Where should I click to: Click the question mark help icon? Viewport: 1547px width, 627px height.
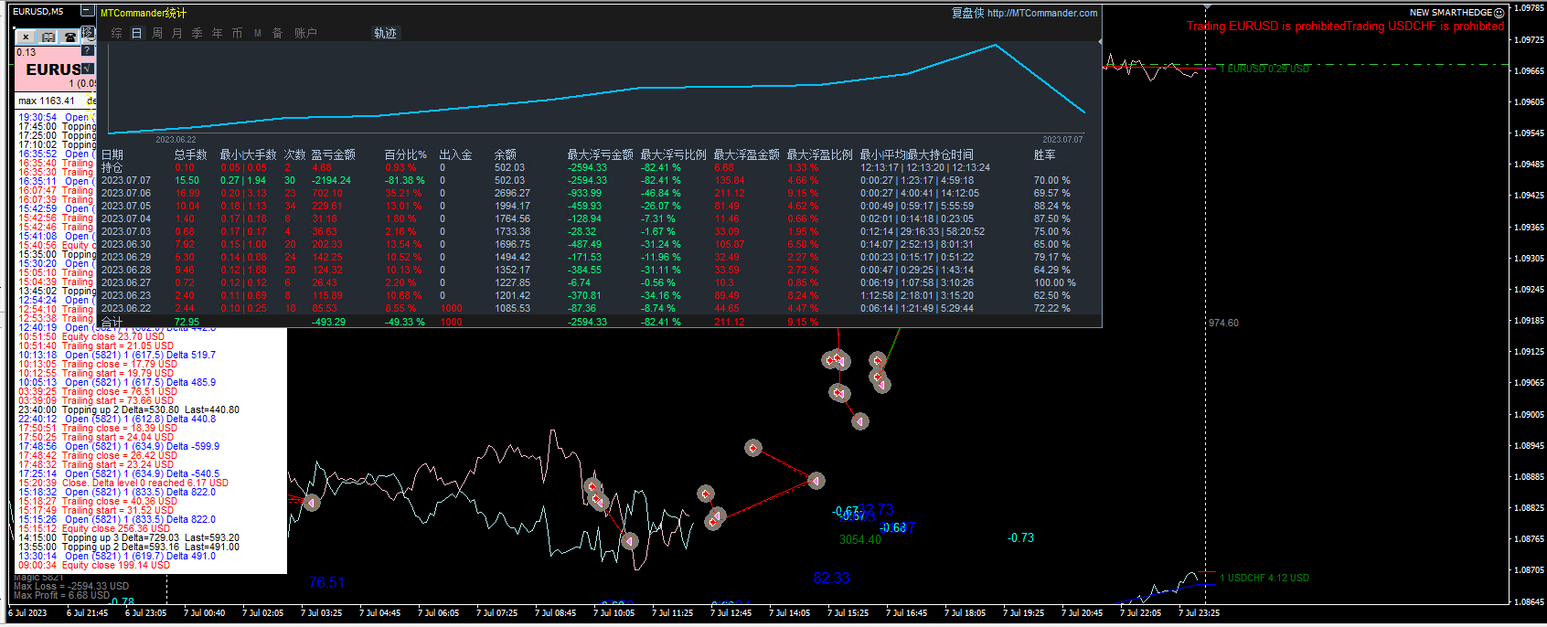coord(88,50)
